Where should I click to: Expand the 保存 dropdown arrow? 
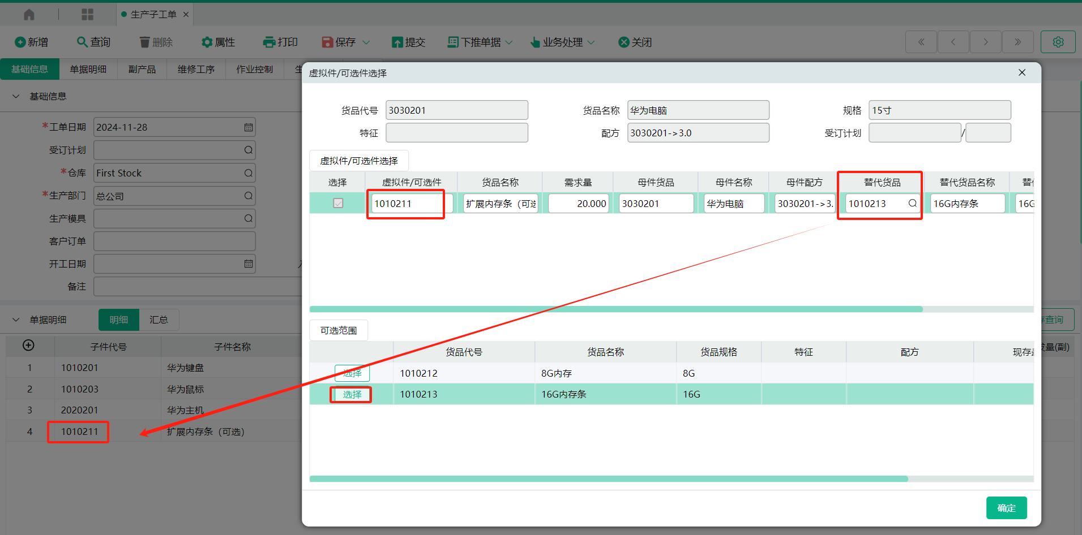point(366,42)
